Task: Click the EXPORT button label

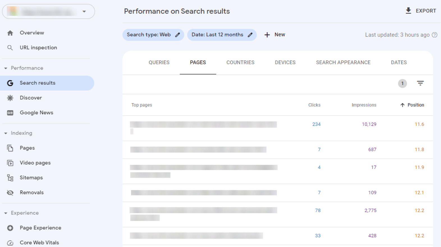Action: [426, 11]
